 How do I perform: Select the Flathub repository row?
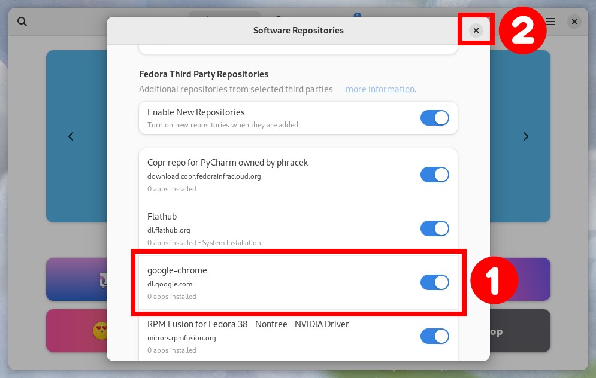pos(298,229)
